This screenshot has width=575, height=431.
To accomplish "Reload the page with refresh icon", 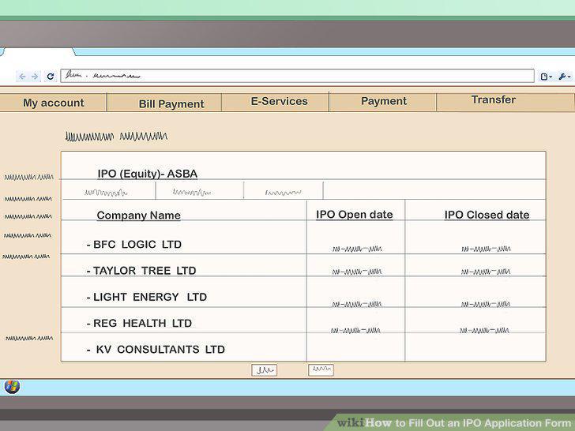I will point(51,77).
